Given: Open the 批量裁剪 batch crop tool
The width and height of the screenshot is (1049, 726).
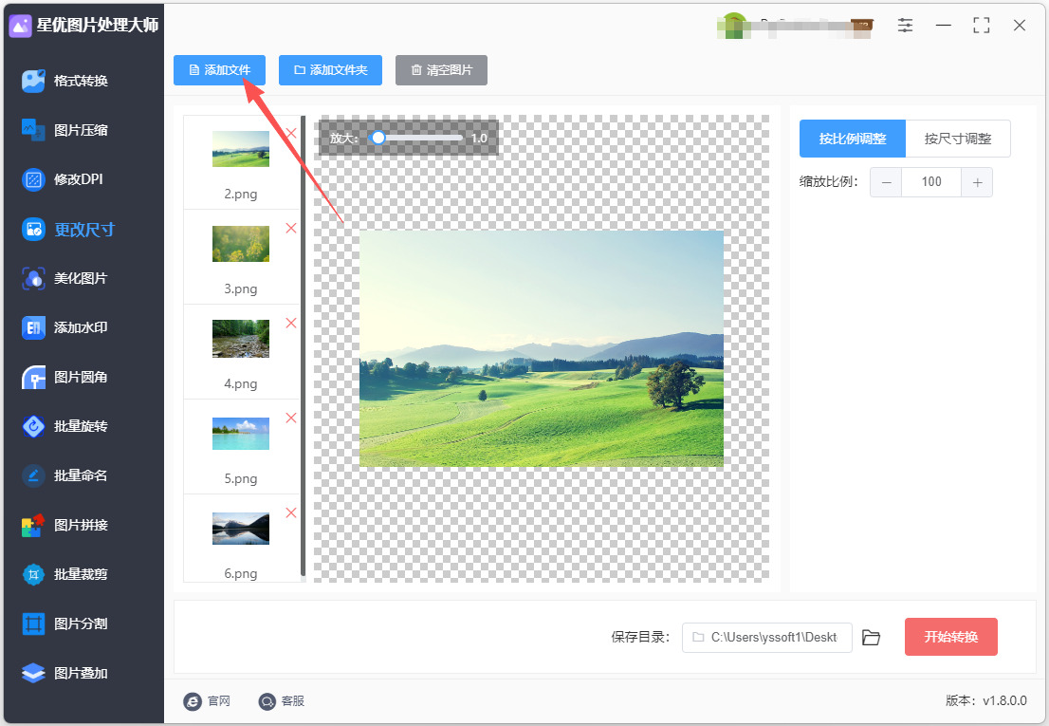Looking at the screenshot, I should pos(64,574).
